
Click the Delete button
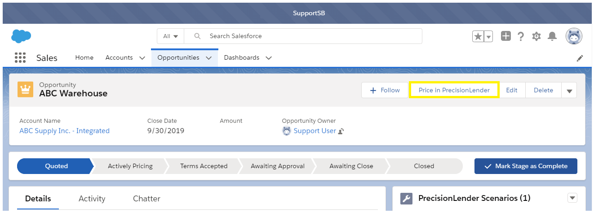click(543, 90)
